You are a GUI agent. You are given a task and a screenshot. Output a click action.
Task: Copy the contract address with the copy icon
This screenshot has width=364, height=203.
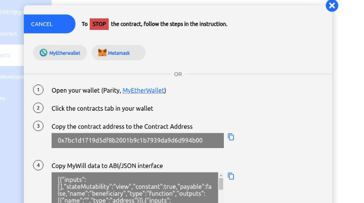[x=231, y=137]
